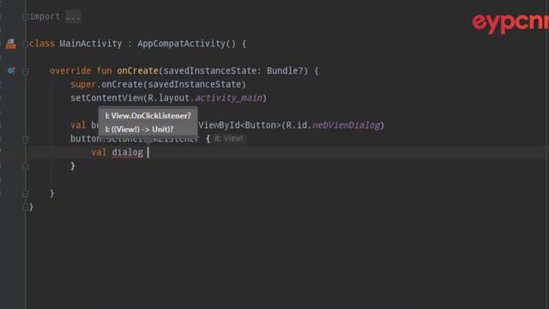Image resolution: width=549 pixels, height=309 pixels.
Task: Expand the collapsed import statements
Action: click(25, 17)
